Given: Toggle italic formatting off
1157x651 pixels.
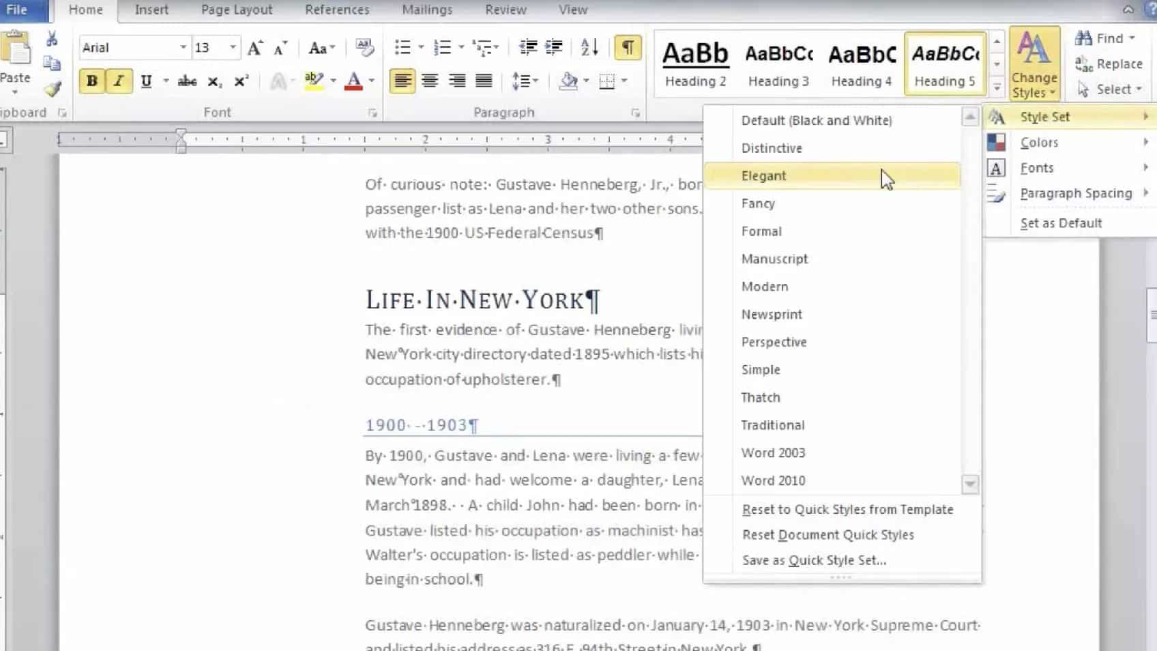Looking at the screenshot, I should coord(118,81).
